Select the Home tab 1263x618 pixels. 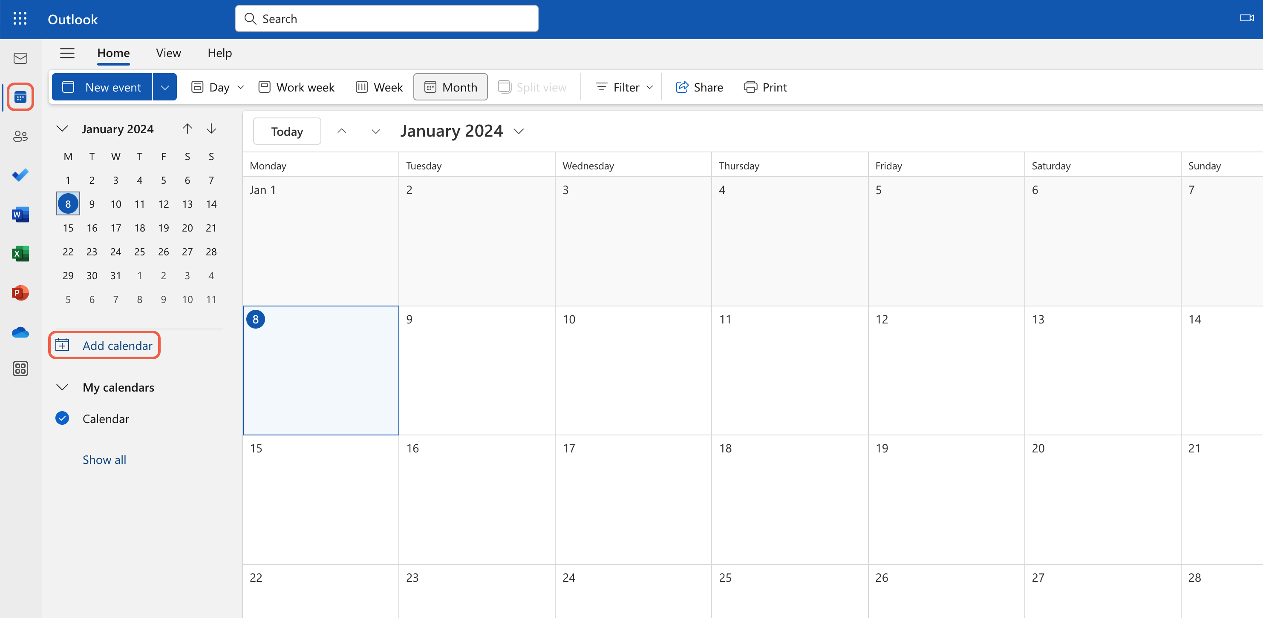click(113, 52)
